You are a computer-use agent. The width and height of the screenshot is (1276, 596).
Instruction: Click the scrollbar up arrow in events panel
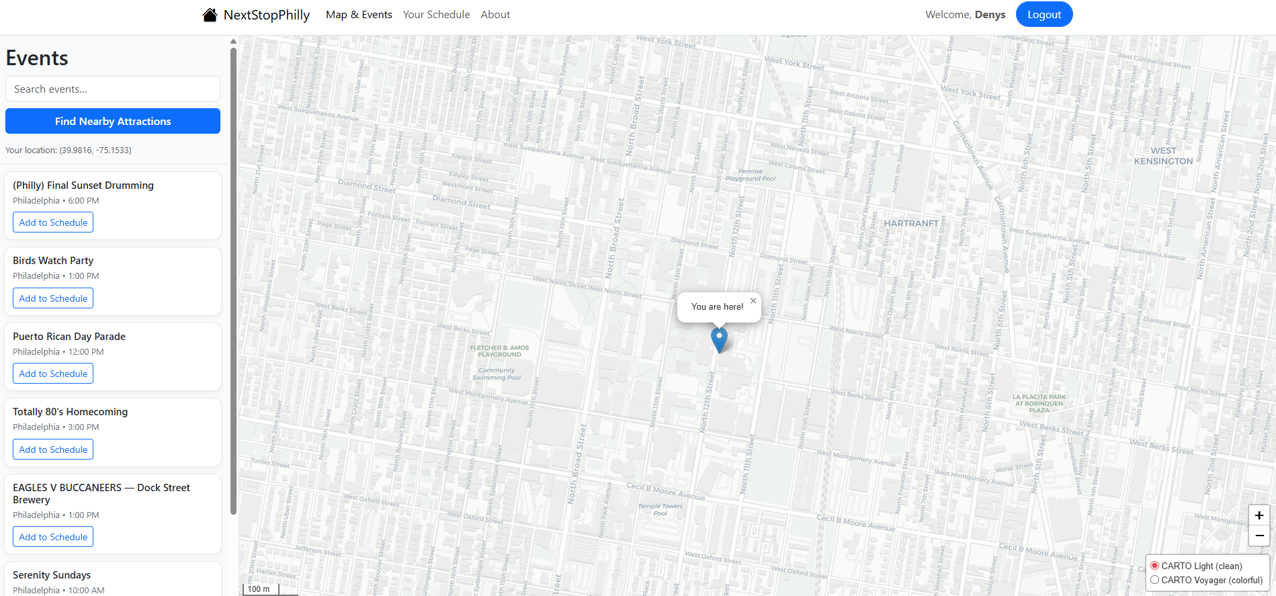[x=233, y=41]
